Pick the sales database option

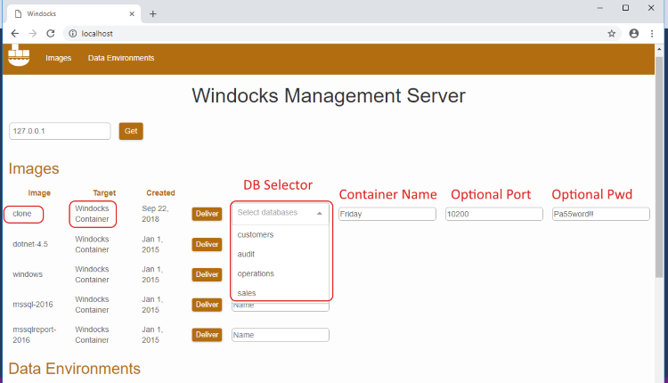point(247,292)
